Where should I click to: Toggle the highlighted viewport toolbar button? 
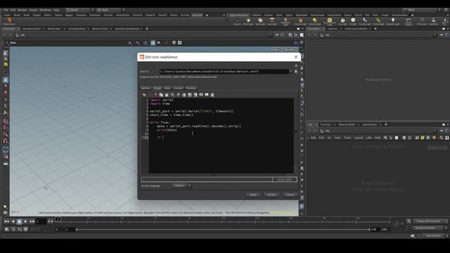coord(153,43)
